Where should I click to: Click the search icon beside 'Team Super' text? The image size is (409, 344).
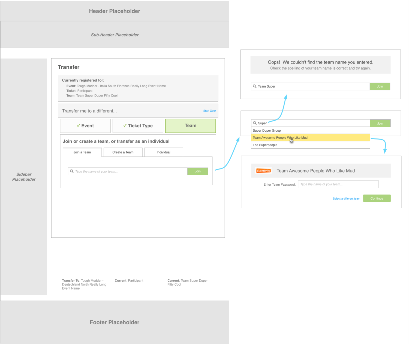[x=255, y=86]
